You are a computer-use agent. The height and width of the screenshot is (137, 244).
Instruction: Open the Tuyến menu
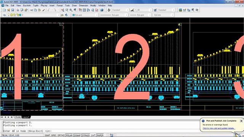coord(35,5)
